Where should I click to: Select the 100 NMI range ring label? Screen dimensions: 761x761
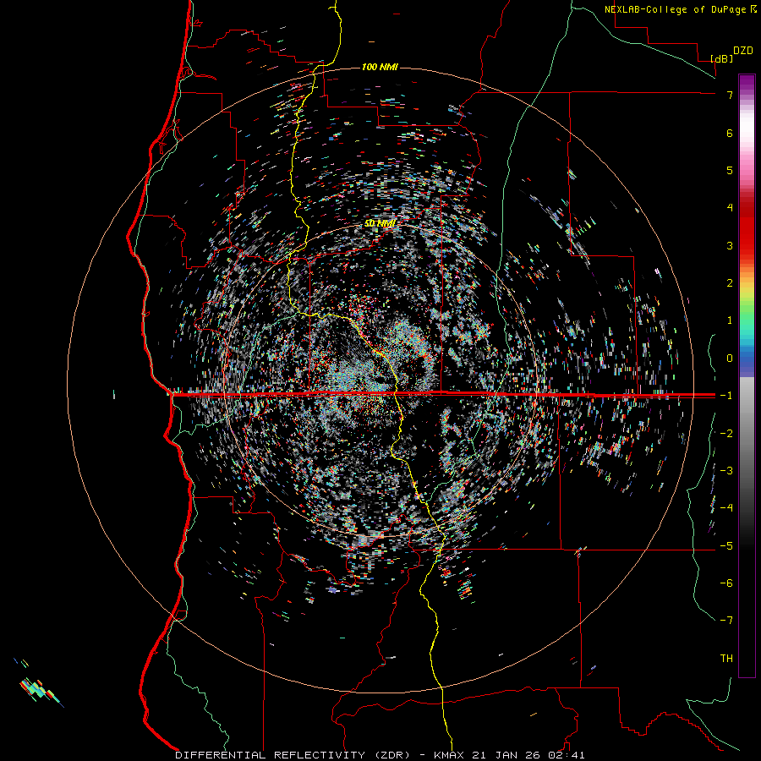point(380,67)
